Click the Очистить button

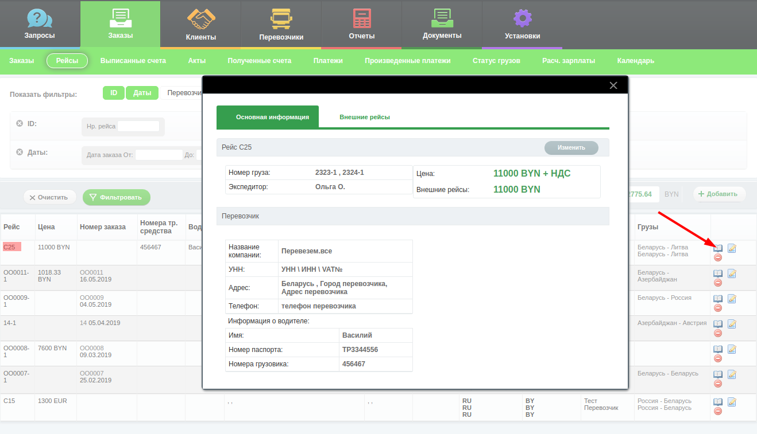coord(49,197)
